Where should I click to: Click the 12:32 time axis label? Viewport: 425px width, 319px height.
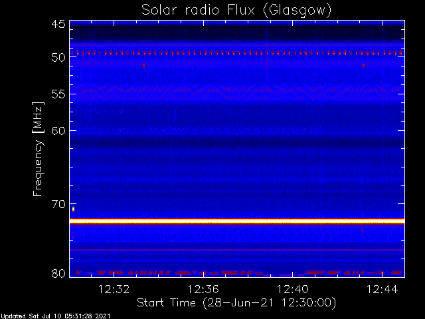tap(114, 289)
